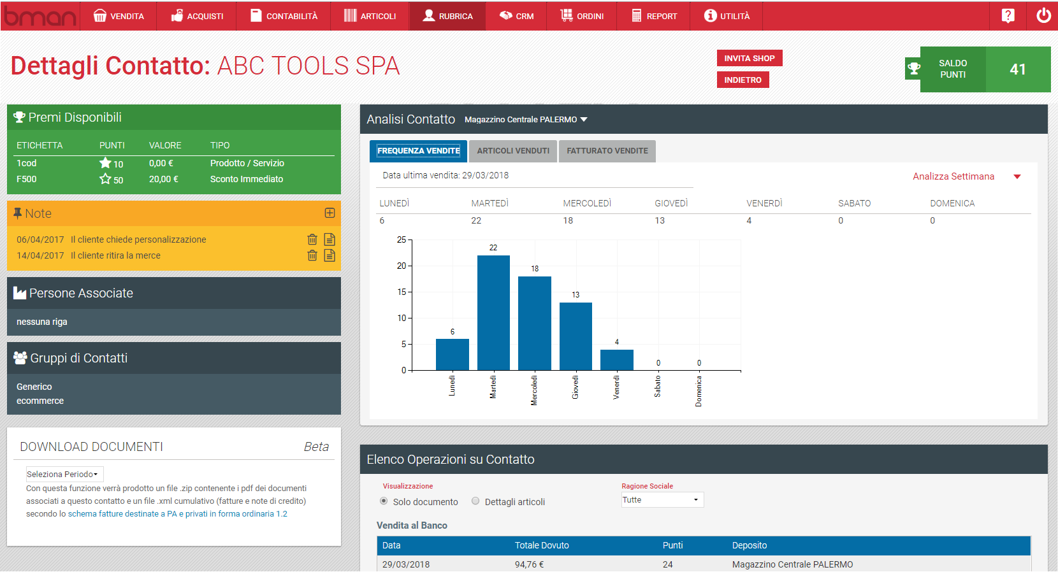
Task: Click the Indietro button
Action: click(x=743, y=80)
